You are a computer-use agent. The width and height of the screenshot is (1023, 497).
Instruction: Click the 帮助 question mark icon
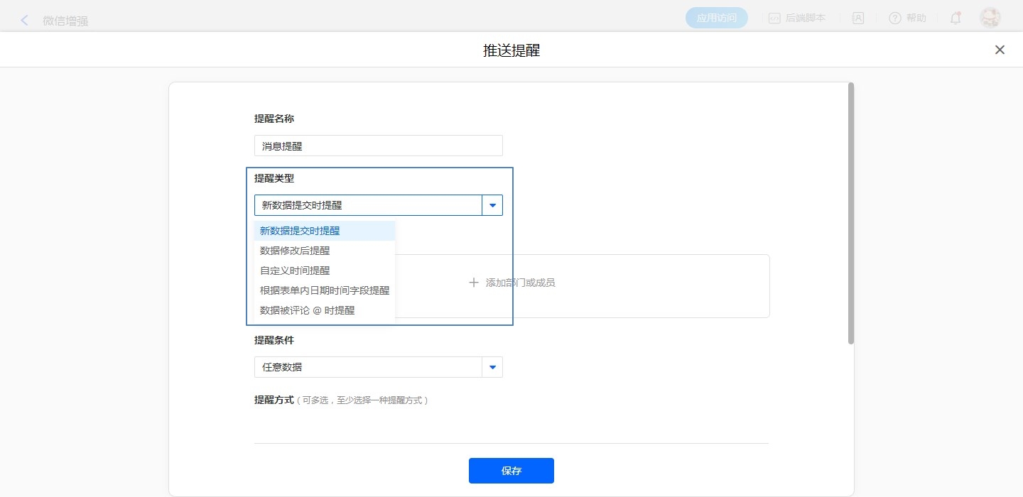point(895,18)
